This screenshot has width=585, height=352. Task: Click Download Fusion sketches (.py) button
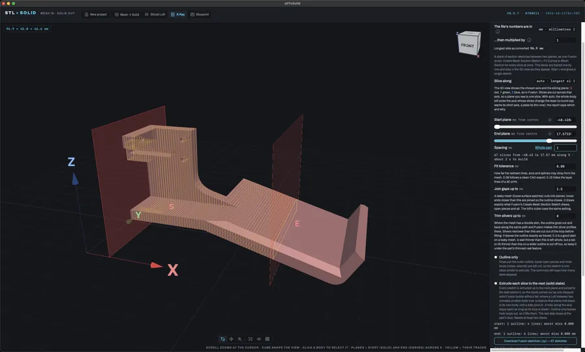(x=535, y=341)
